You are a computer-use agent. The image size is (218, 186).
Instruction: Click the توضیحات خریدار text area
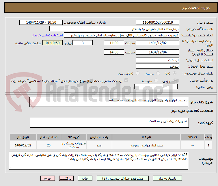(98, 161)
